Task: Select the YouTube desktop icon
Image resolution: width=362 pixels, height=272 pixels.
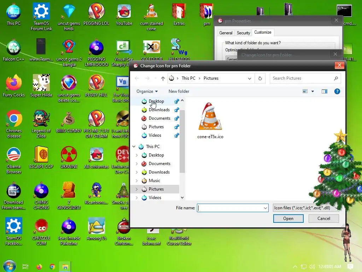Action: (124, 14)
